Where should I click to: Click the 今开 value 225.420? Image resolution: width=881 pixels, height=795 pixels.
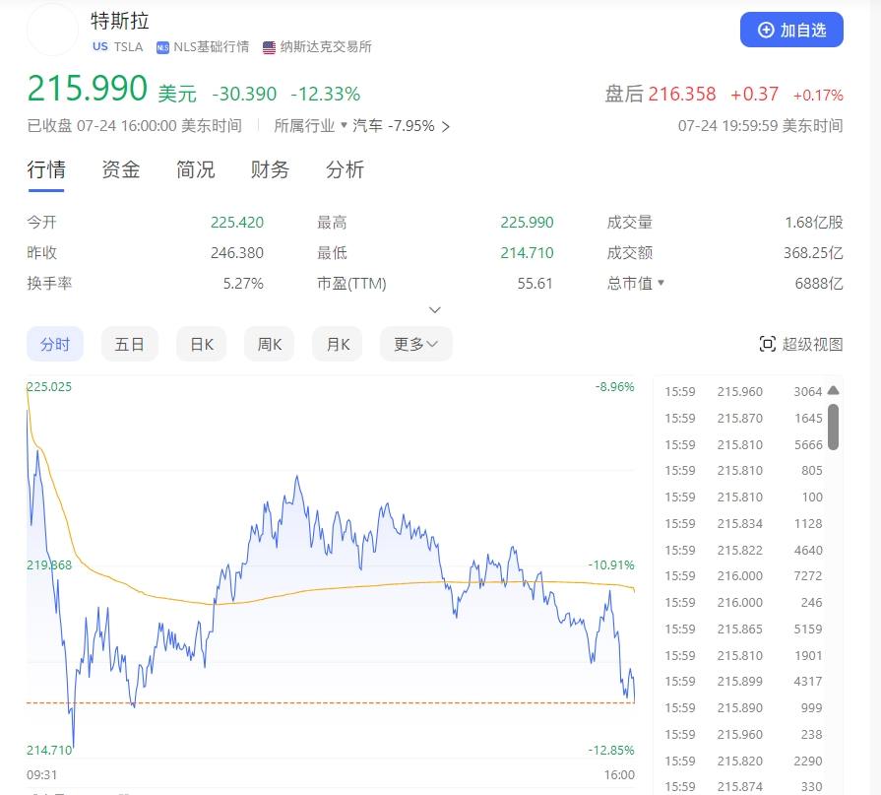[x=237, y=223]
